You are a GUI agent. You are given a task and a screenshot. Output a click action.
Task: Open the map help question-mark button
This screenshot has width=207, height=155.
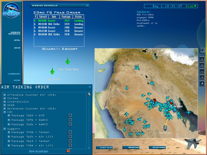(202, 59)
